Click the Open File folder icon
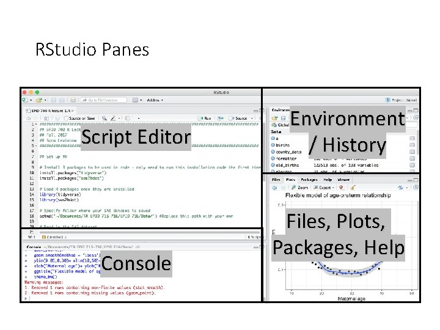Viewport: 440px width, 330px height. pos(39,100)
